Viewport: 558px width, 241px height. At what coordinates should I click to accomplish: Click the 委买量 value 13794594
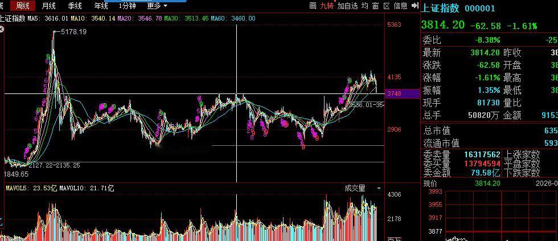pos(482,164)
